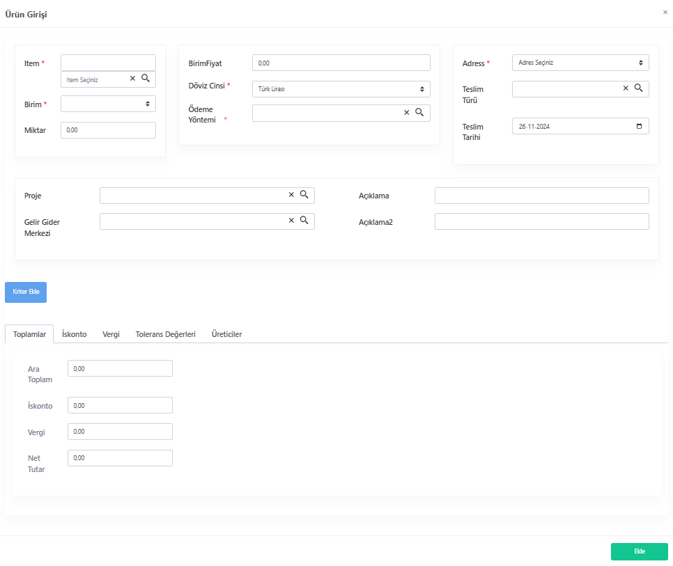
Task: Clear the Gelir Gider Merkezi field
Action: 291,221
